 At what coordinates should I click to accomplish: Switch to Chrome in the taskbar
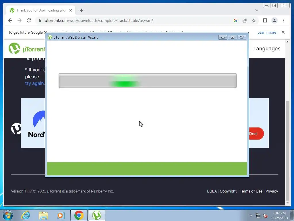79,215
